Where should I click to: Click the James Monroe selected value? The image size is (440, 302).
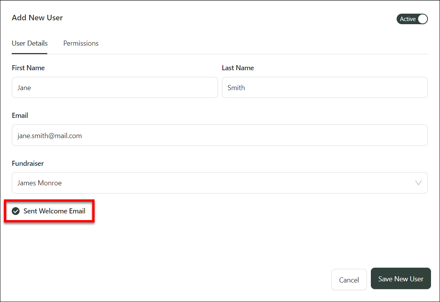39,183
